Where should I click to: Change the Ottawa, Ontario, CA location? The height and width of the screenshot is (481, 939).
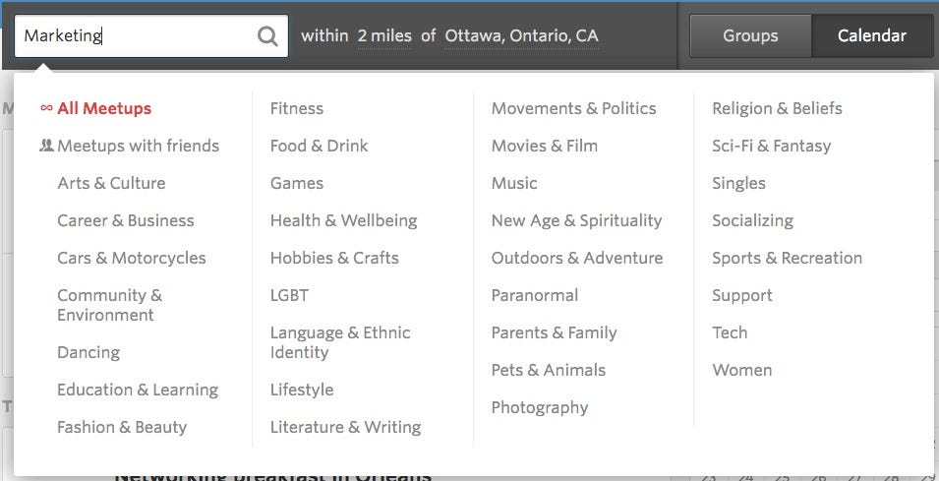coord(521,36)
